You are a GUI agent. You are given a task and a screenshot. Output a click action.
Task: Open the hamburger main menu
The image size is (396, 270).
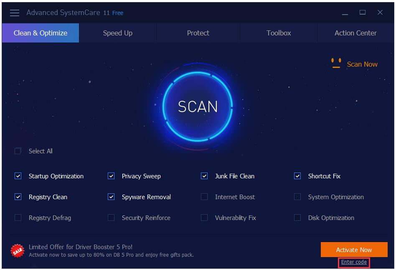pyautogui.click(x=15, y=13)
